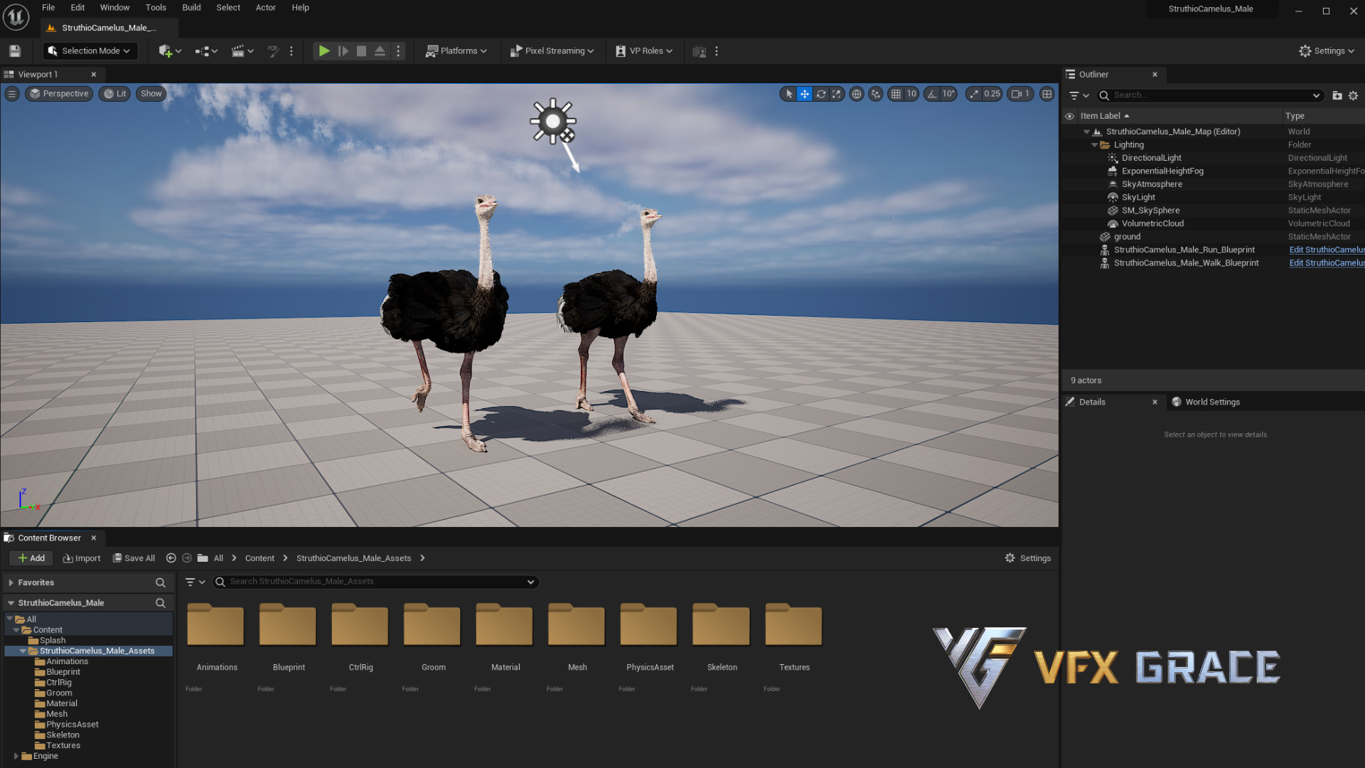Expand the Favorites section
Viewport: 1365px width, 768px height.
[x=11, y=583]
